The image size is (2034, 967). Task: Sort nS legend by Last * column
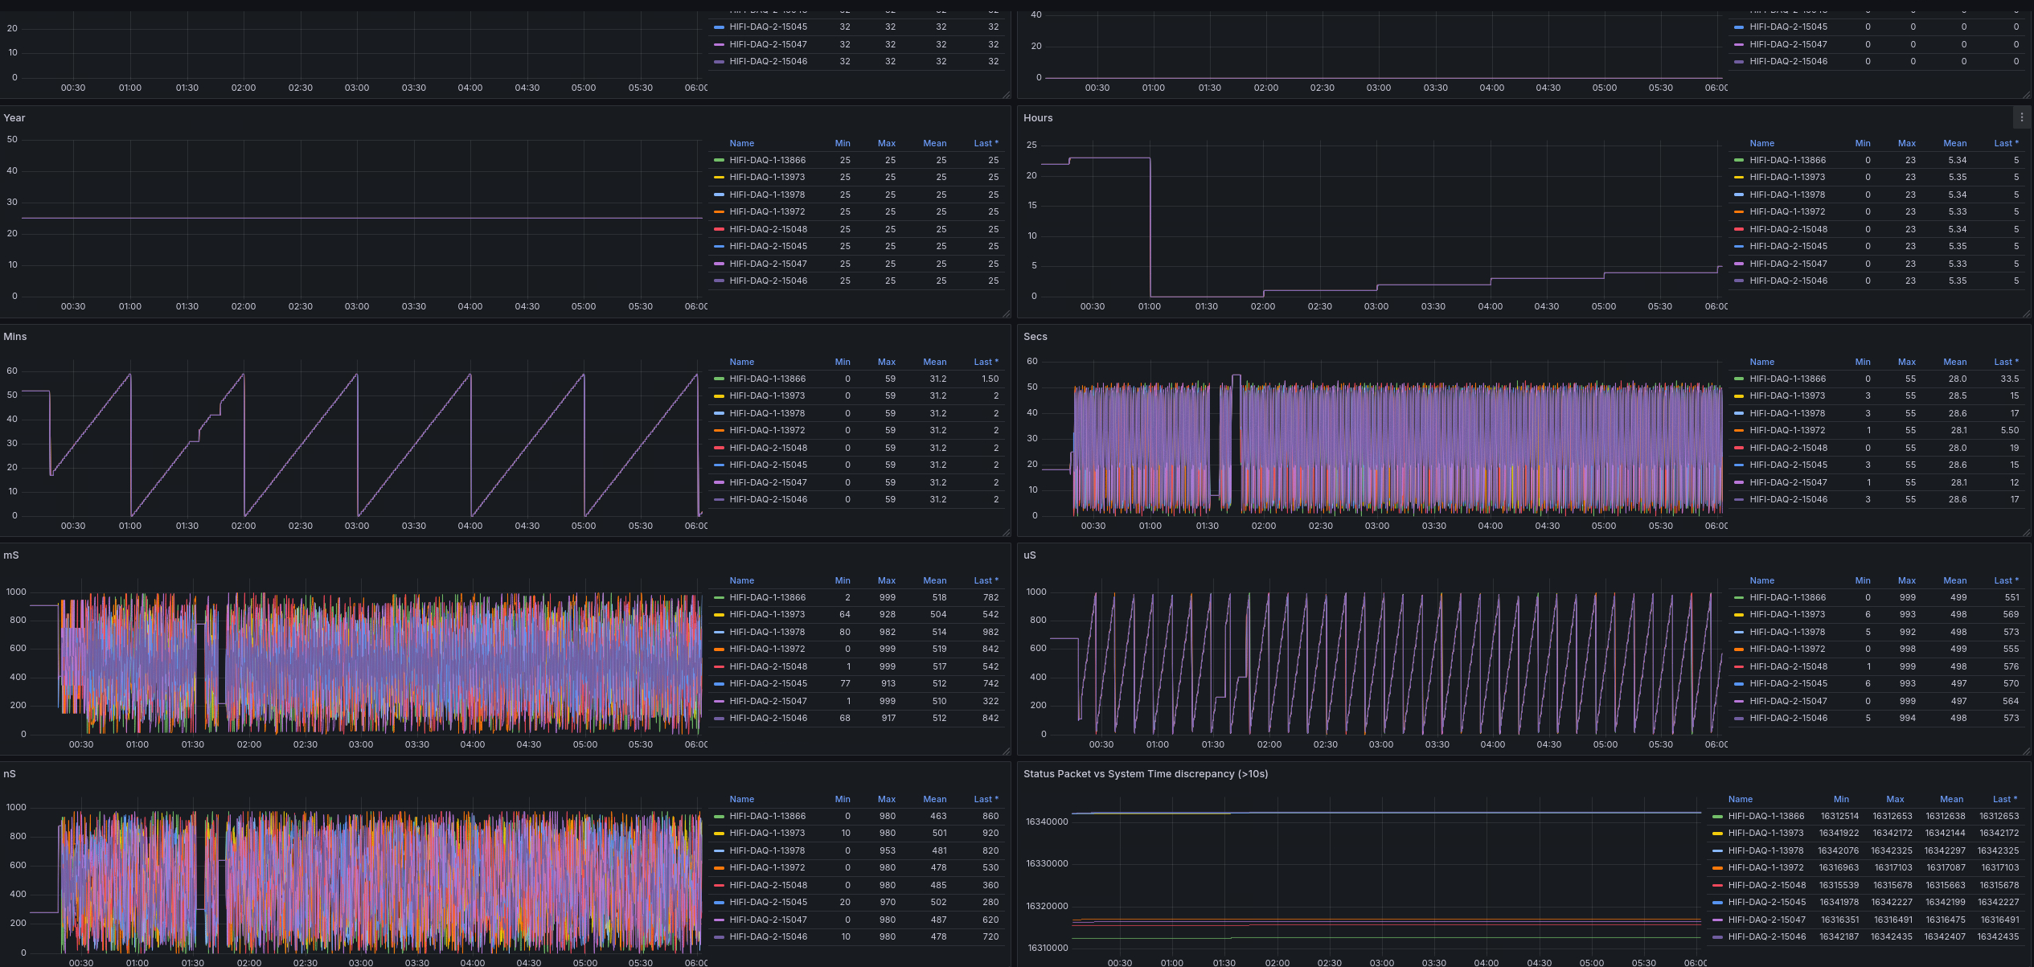click(986, 799)
